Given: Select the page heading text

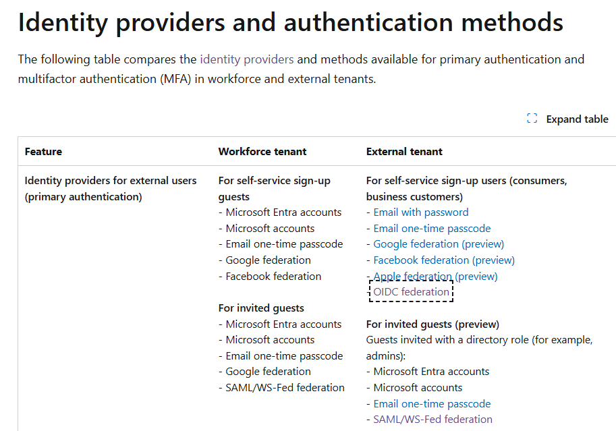Looking at the screenshot, I should [x=291, y=22].
